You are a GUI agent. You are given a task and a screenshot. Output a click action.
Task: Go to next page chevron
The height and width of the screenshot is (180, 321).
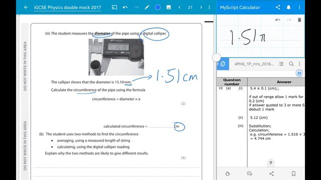point(201,7)
